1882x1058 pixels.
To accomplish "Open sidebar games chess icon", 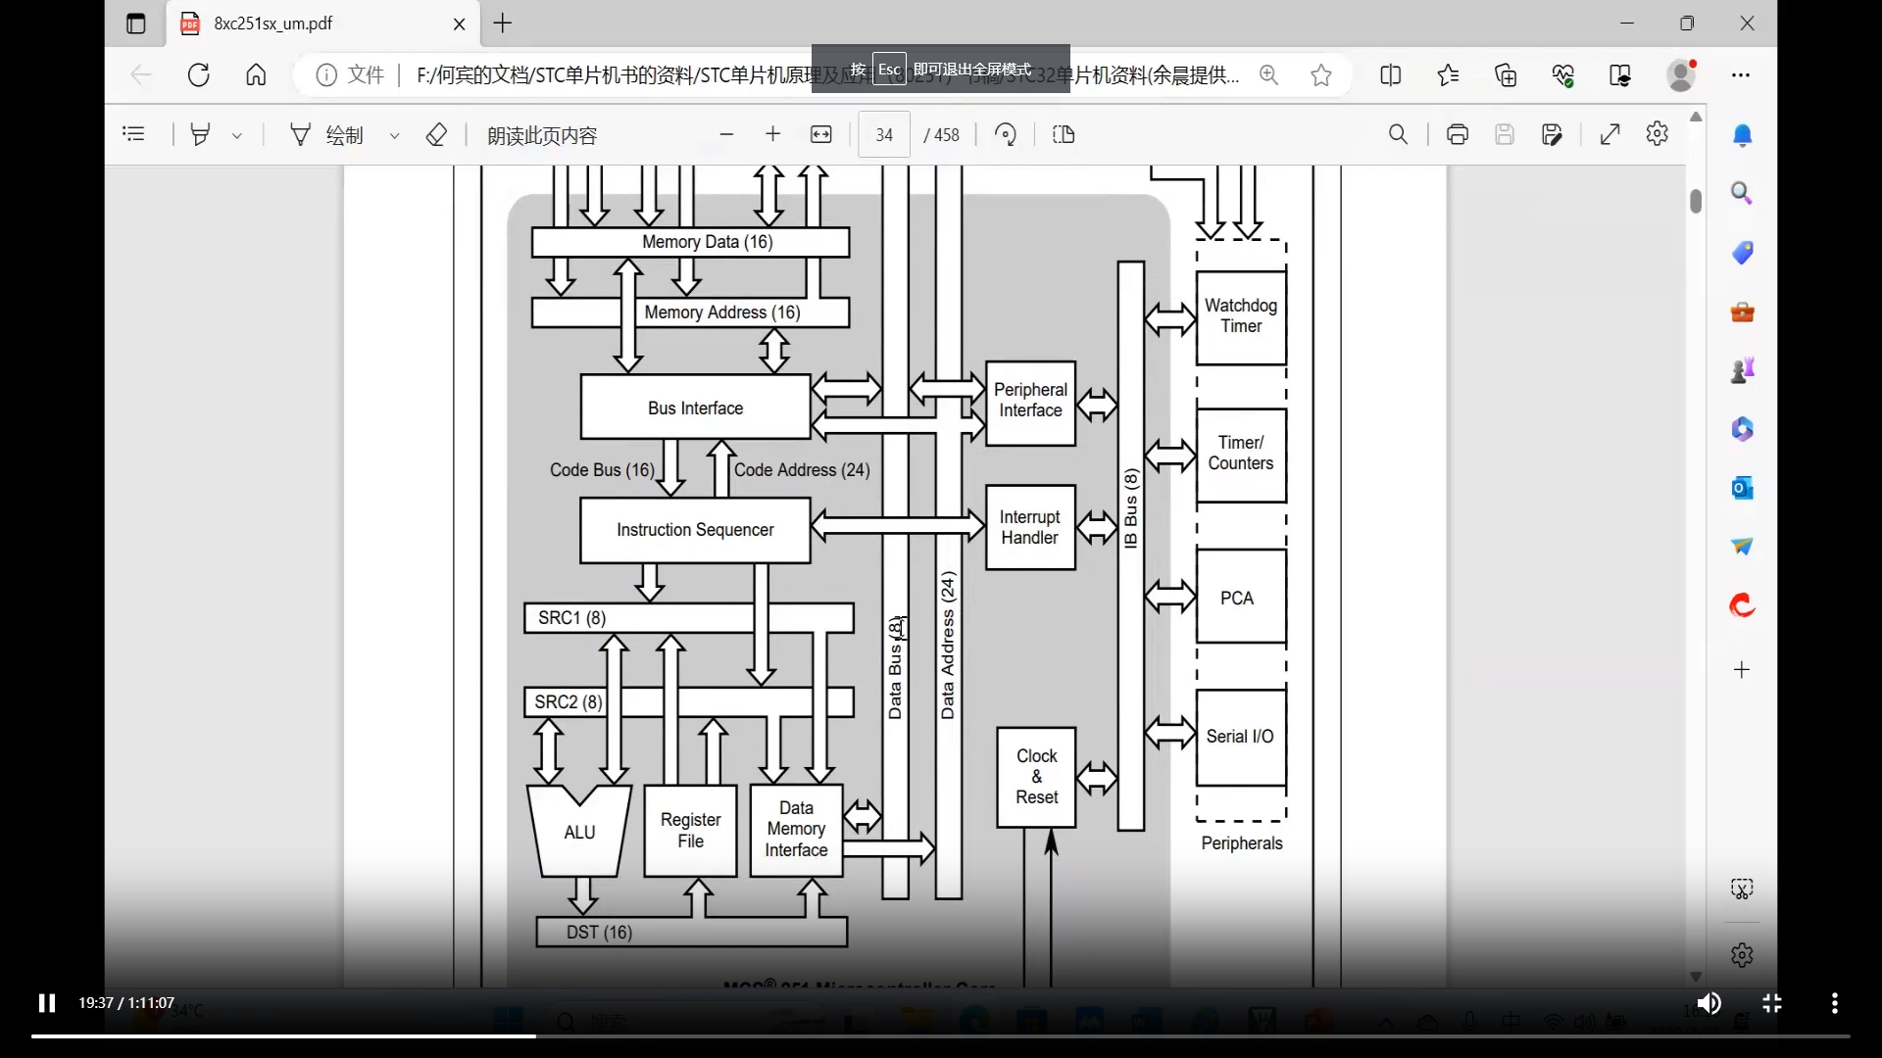I will pos(1742,370).
